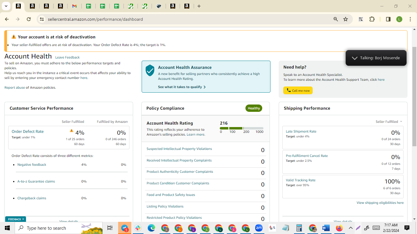Open Slack from the taskbar
This screenshot has width=417, height=234.
138,228
